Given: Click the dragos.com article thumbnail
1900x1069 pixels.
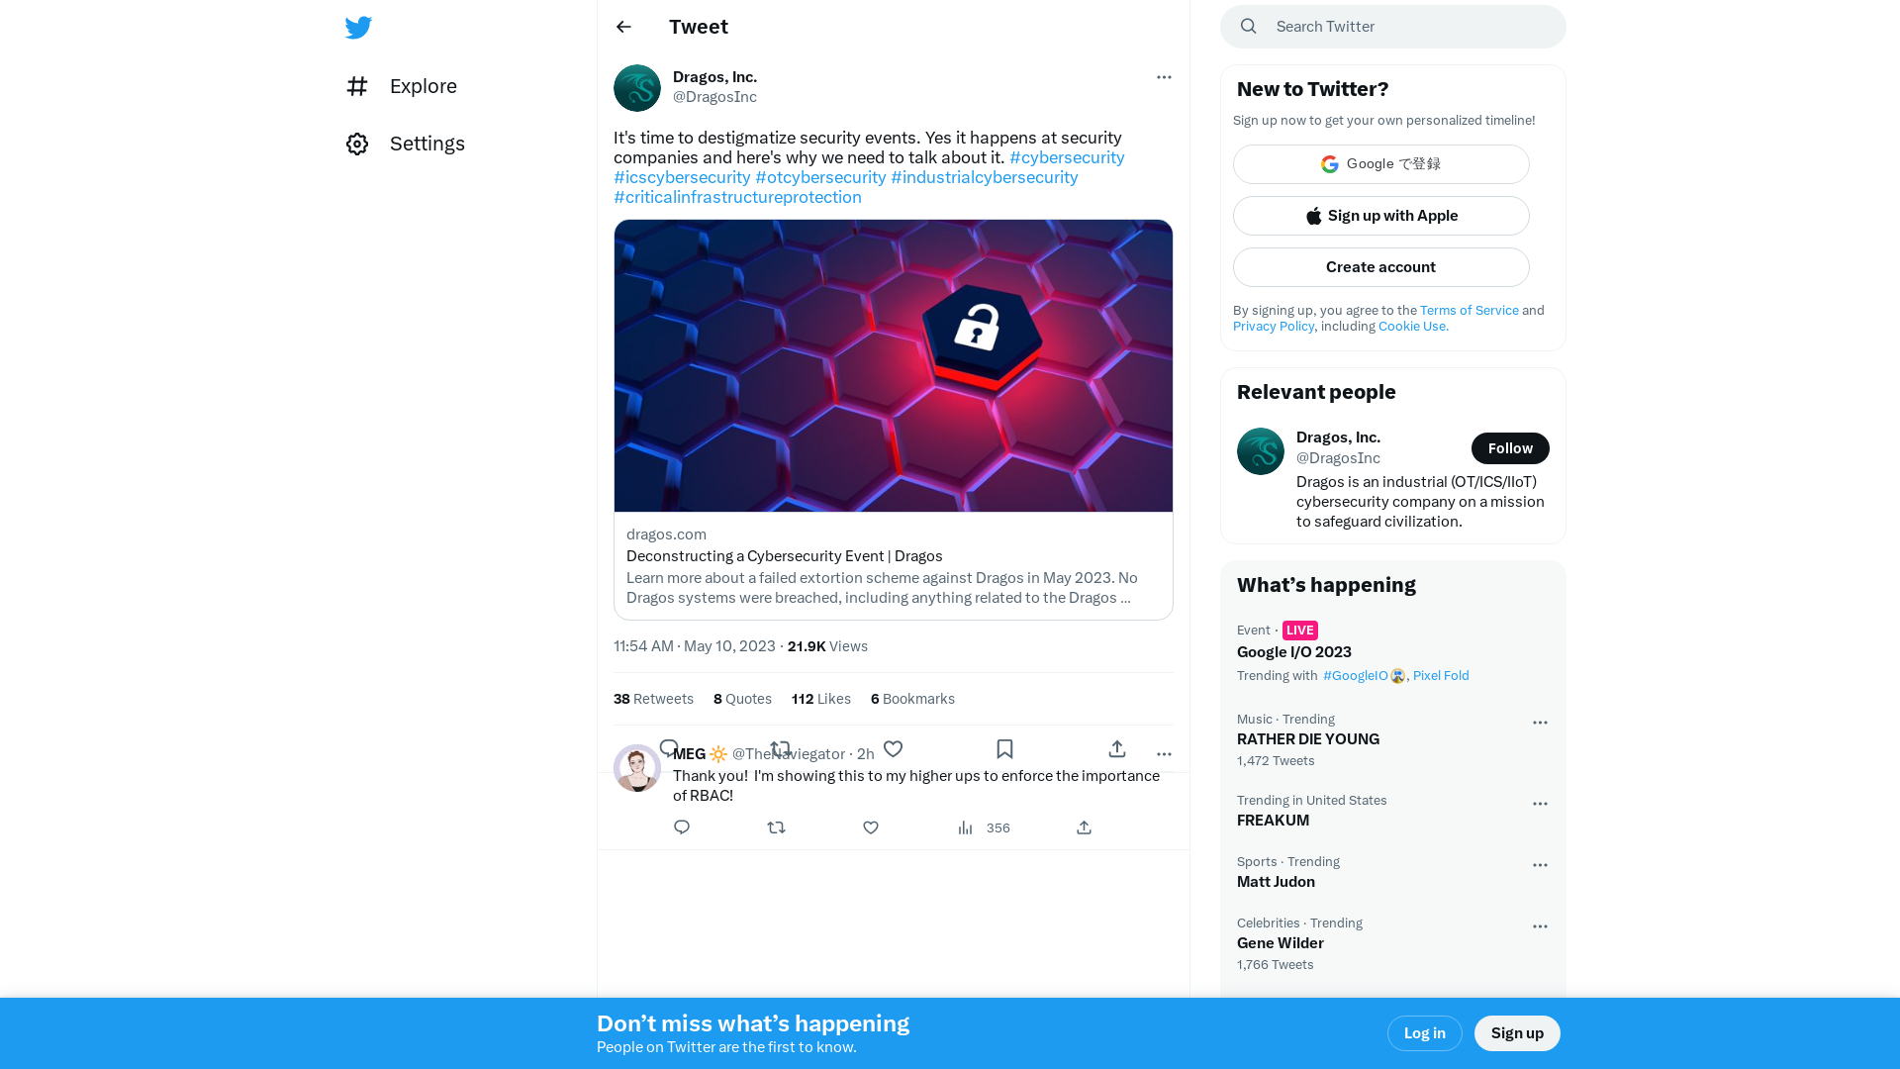Looking at the screenshot, I should tap(893, 365).
